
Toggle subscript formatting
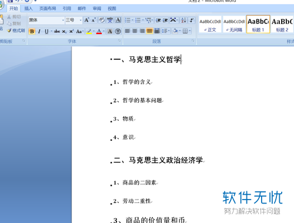click(x=64, y=31)
